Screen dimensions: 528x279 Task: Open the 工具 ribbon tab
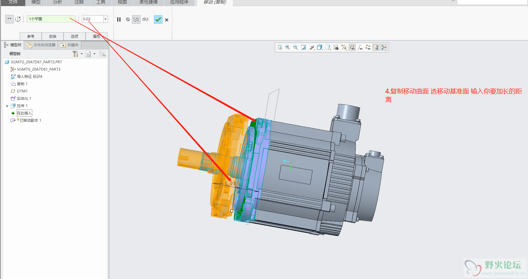pyautogui.click(x=101, y=2)
